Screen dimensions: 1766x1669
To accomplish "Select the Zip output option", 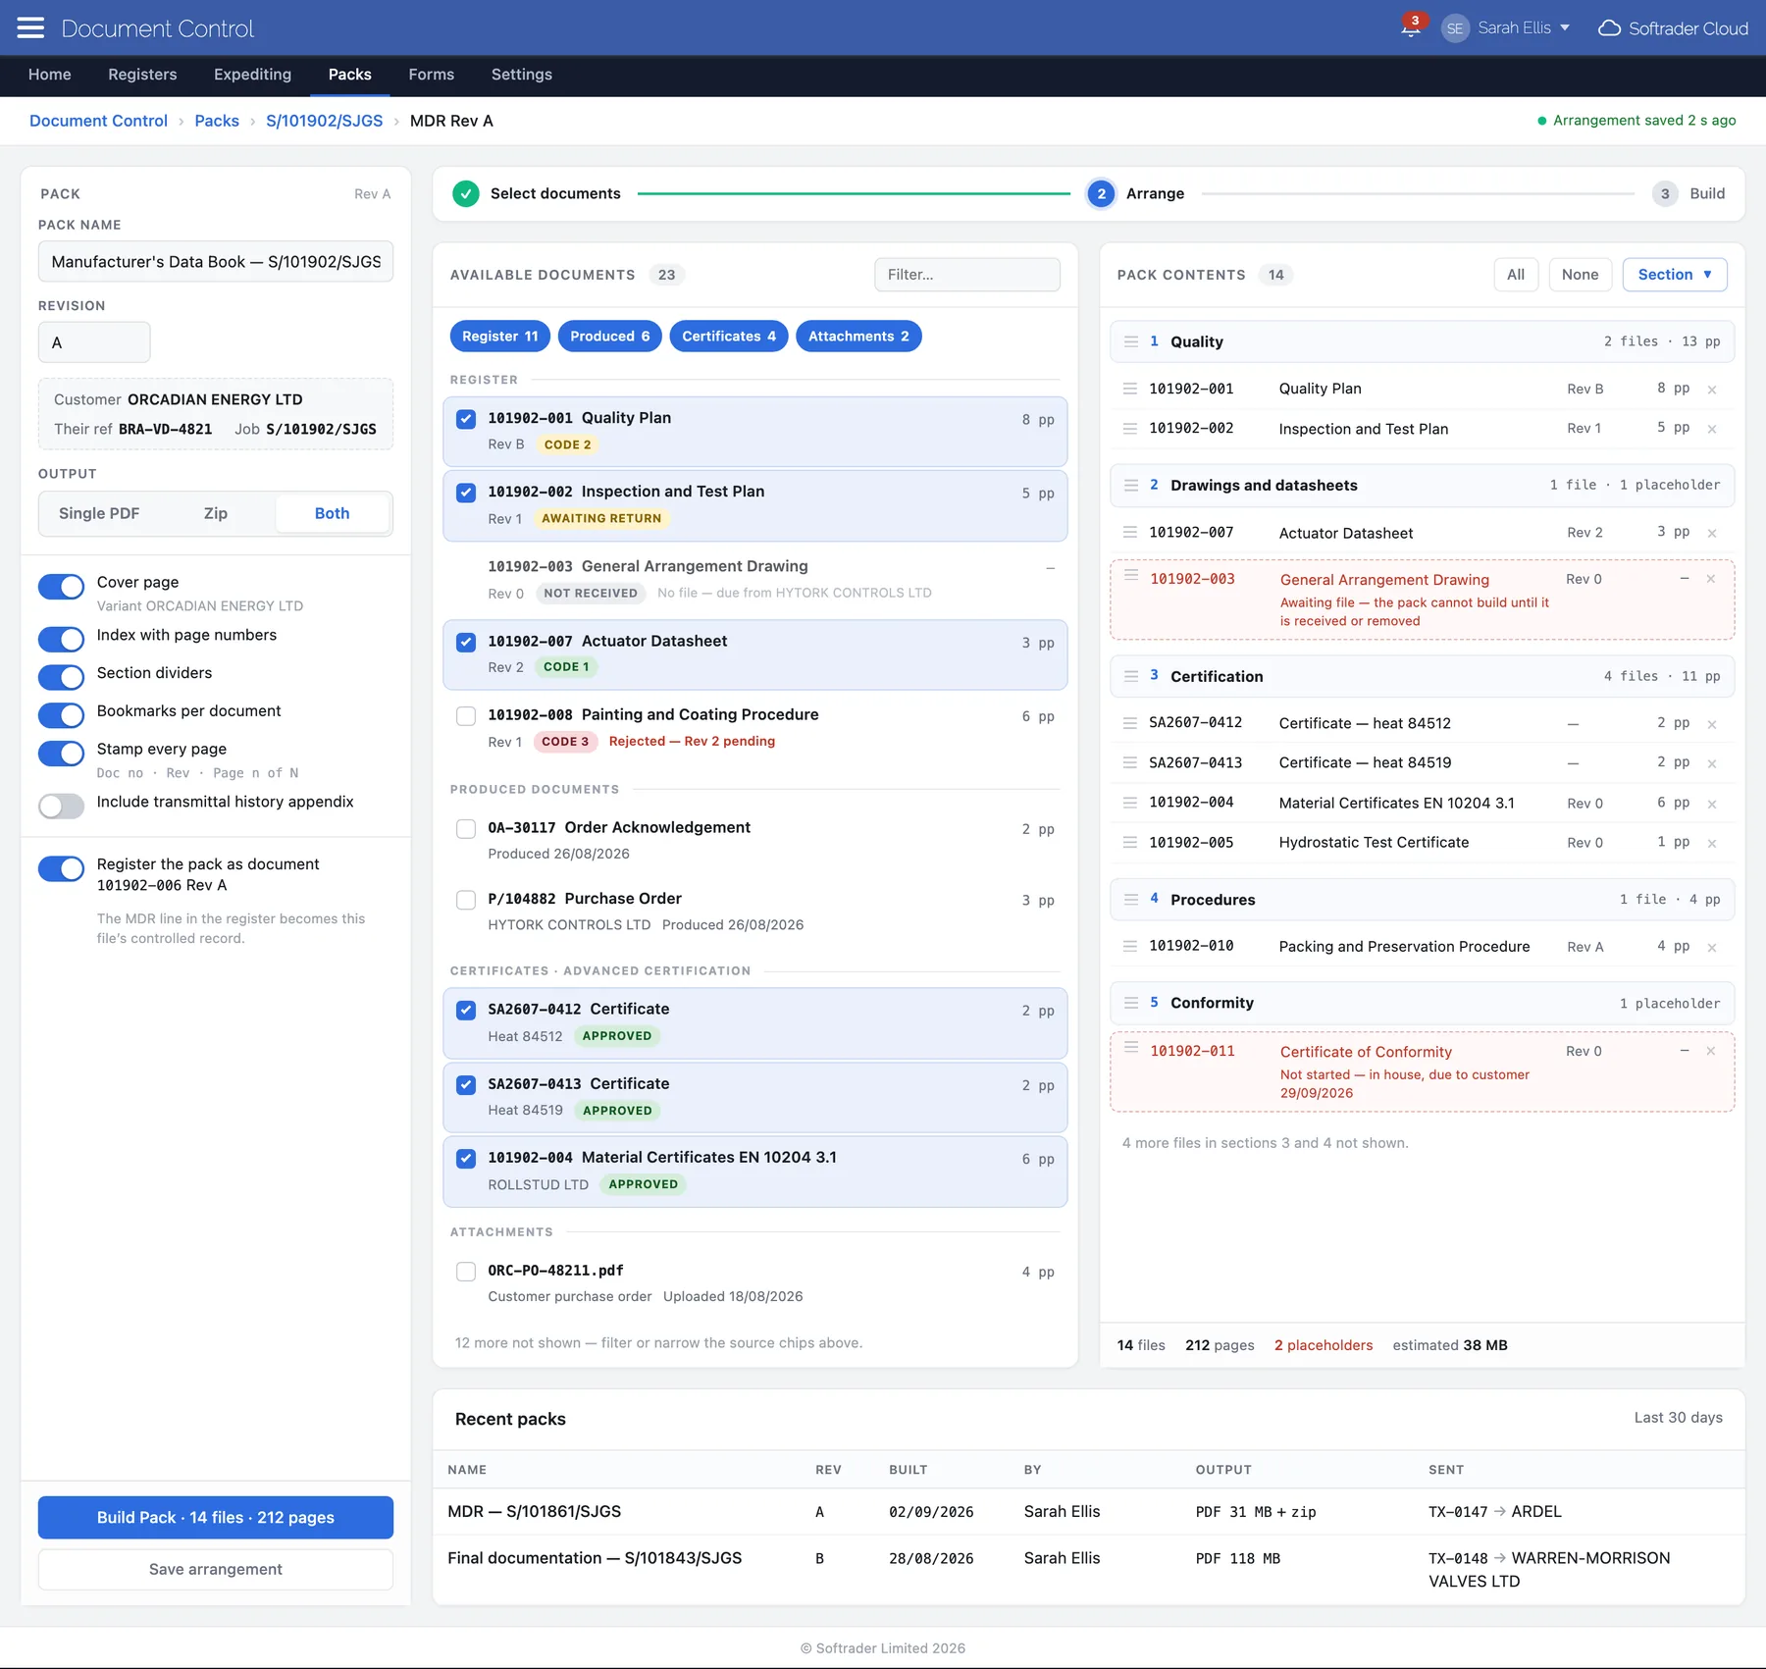I will [216, 513].
